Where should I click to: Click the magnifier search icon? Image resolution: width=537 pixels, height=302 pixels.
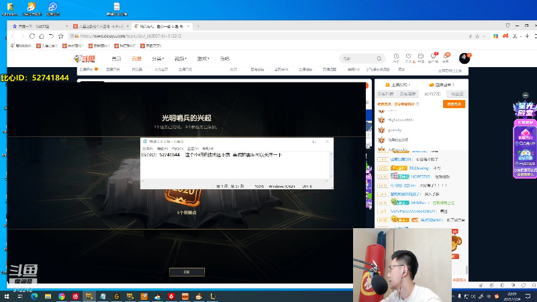(x=379, y=58)
